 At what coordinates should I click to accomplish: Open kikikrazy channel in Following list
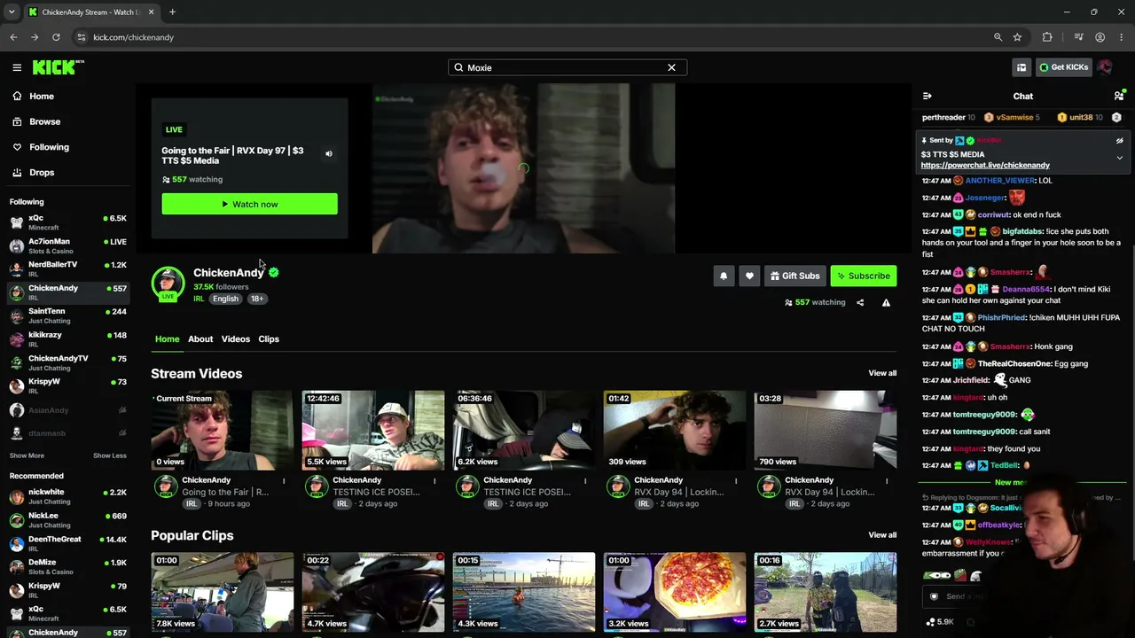pyautogui.click(x=67, y=338)
